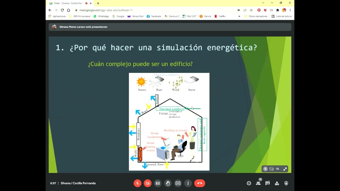This screenshot has height=191, width=340.
Task: Click the camera-off icon on self tile
Action: [271, 169]
